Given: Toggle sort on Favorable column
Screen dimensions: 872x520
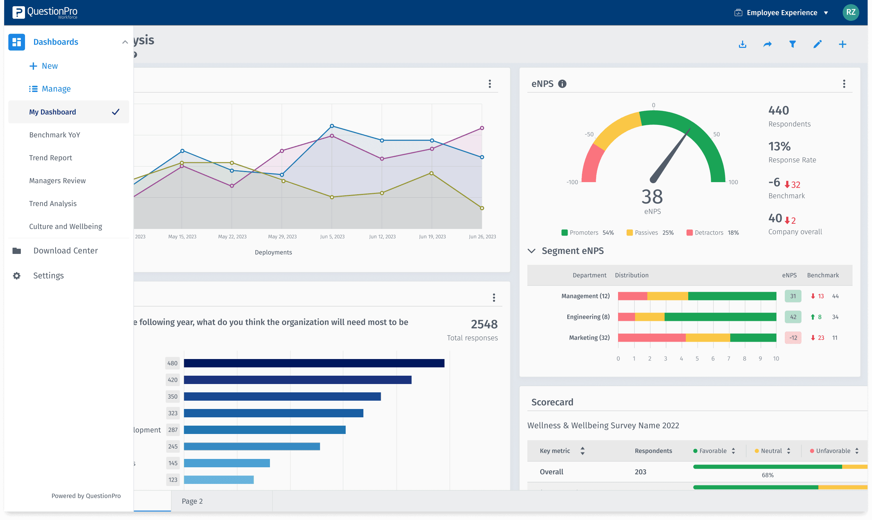Looking at the screenshot, I should [x=733, y=451].
